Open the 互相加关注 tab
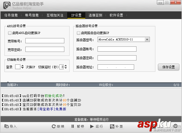The image size is (182, 133). [x=55, y=15]
